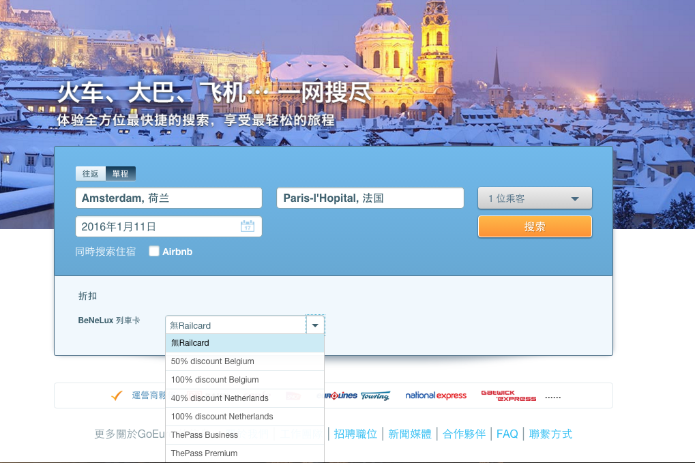Choose ThePass Business option

245,434
